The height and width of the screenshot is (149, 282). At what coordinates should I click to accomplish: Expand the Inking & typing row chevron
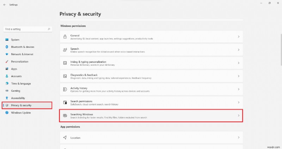(x=239, y=63)
